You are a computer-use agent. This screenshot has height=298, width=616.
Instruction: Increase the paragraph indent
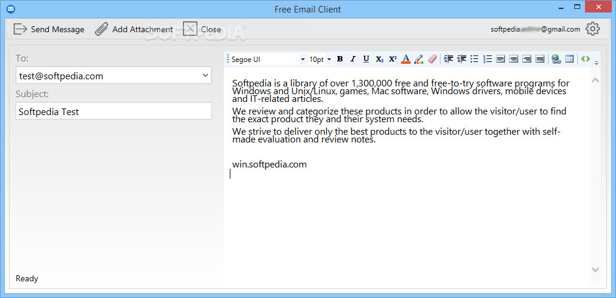[448, 59]
